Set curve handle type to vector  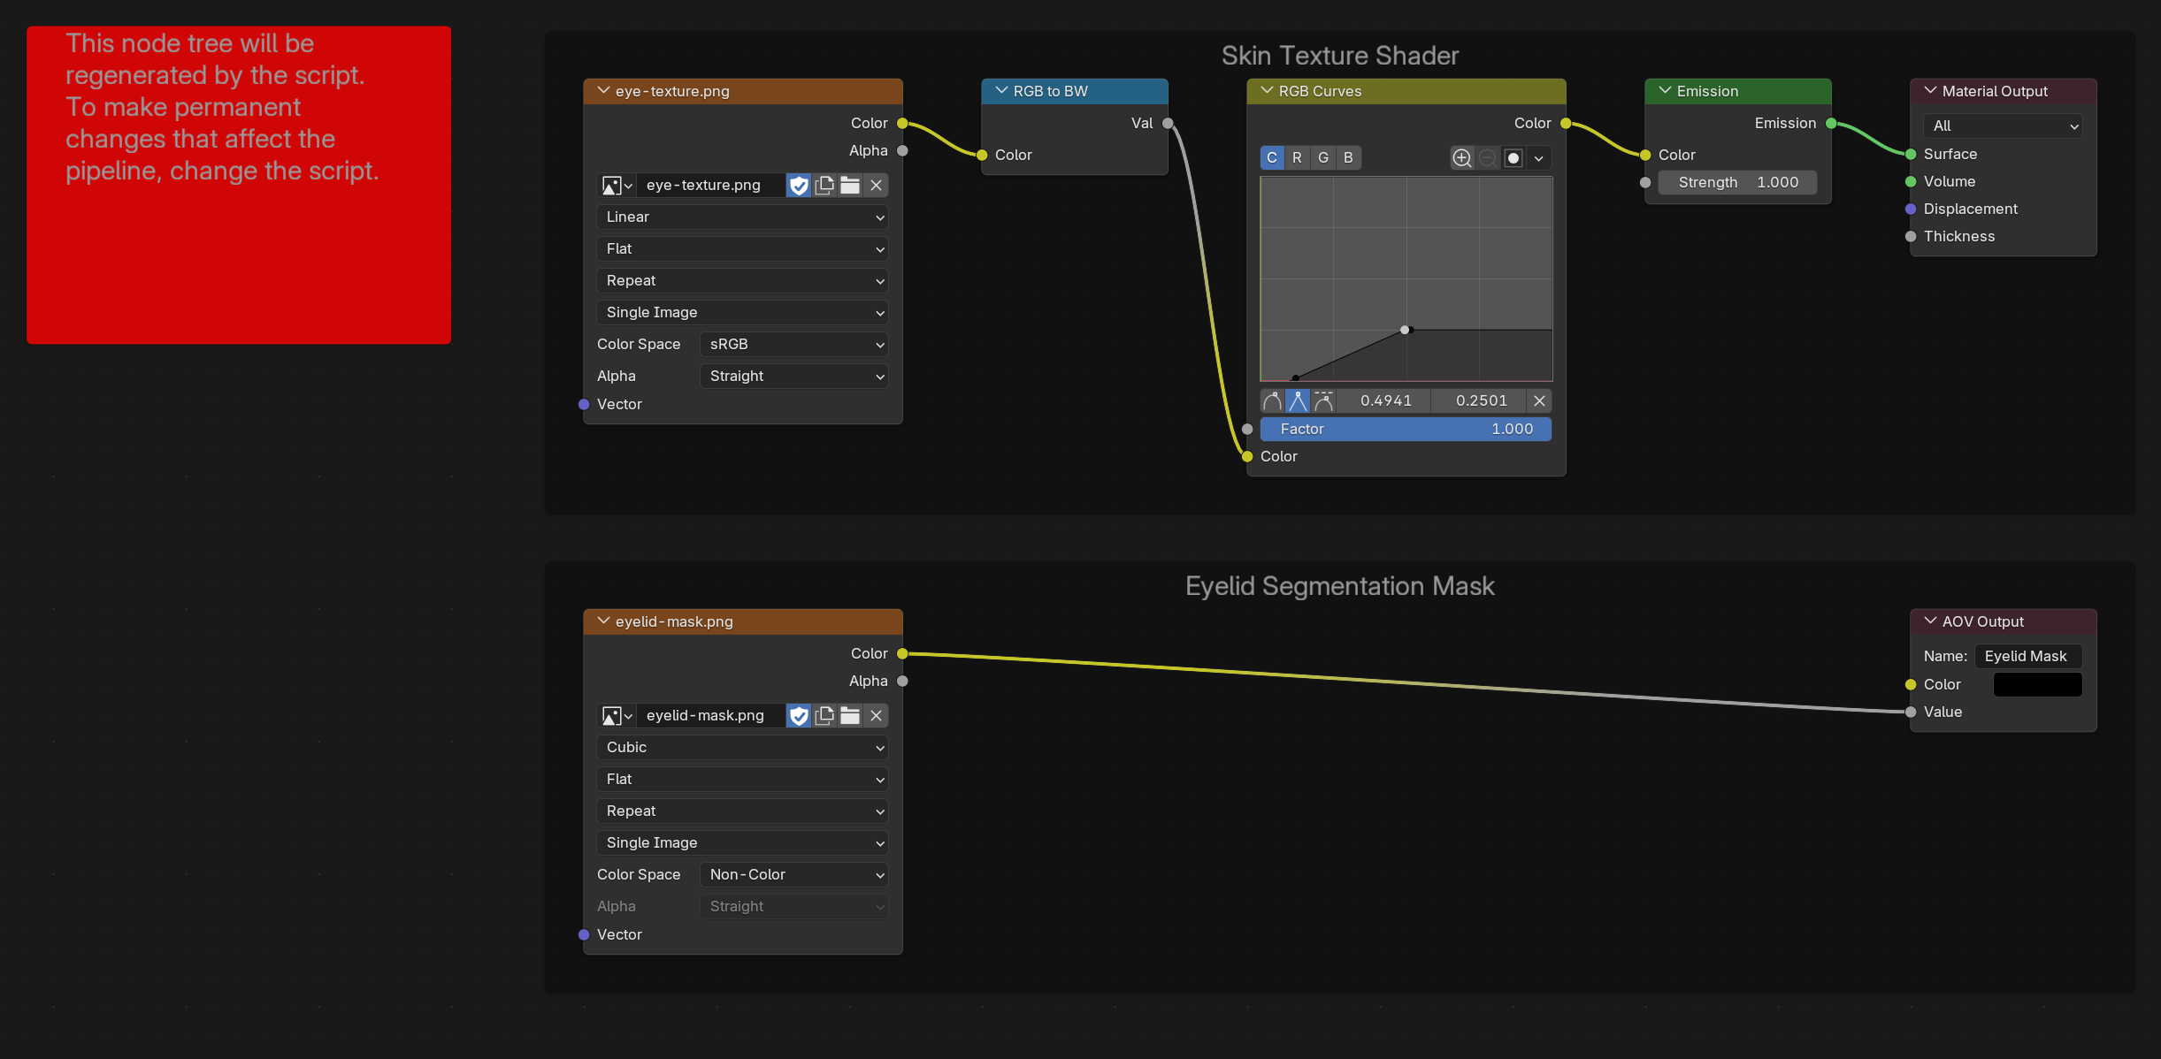click(1298, 401)
